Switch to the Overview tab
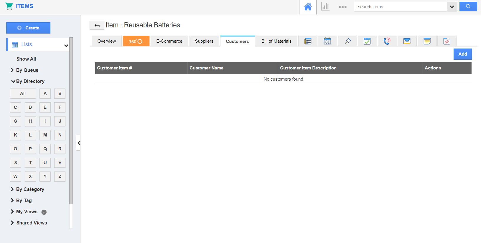The image size is (481, 243). pyautogui.click(x=107, y=41)
